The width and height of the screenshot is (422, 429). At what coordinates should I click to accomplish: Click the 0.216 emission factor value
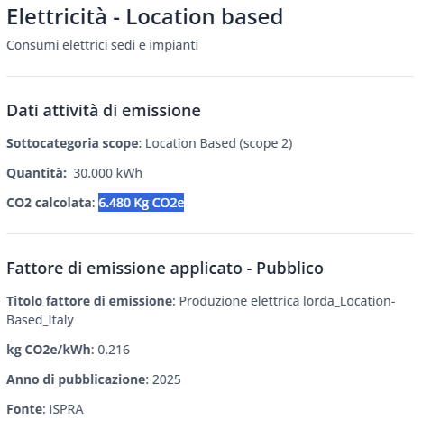tap(114, 350)
